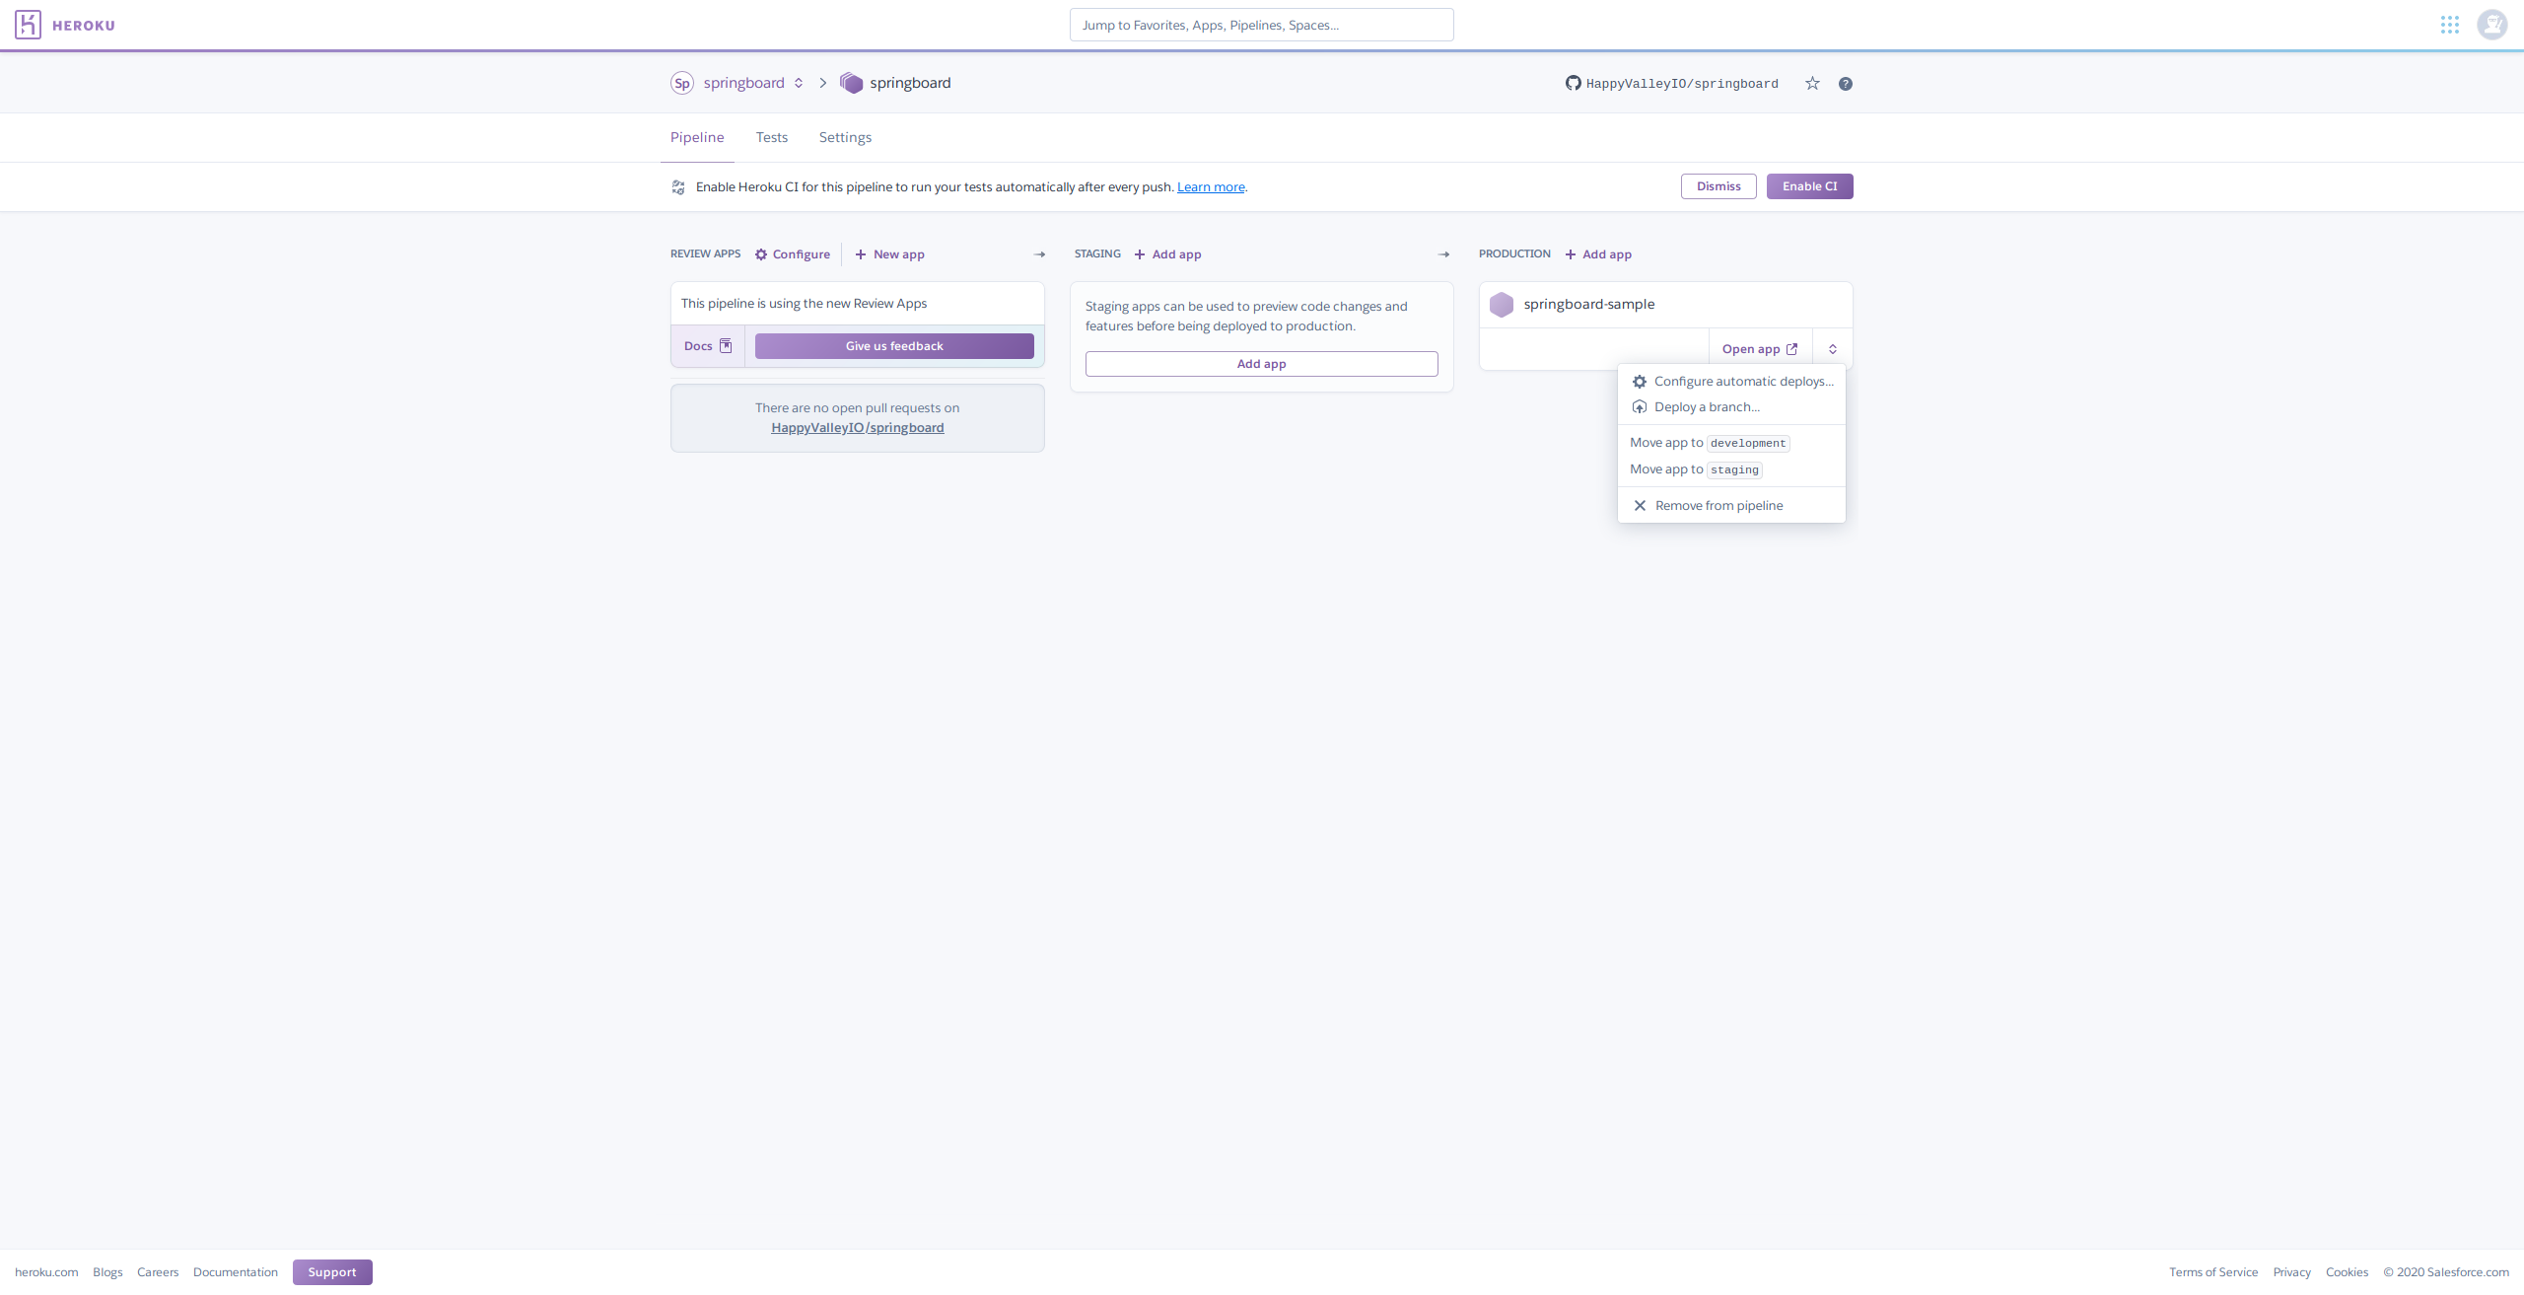This screenshot has width=2524, height=1295.
Task: Click the X icon for Remove from pipeline
Action: click(x=1640, y=505)
